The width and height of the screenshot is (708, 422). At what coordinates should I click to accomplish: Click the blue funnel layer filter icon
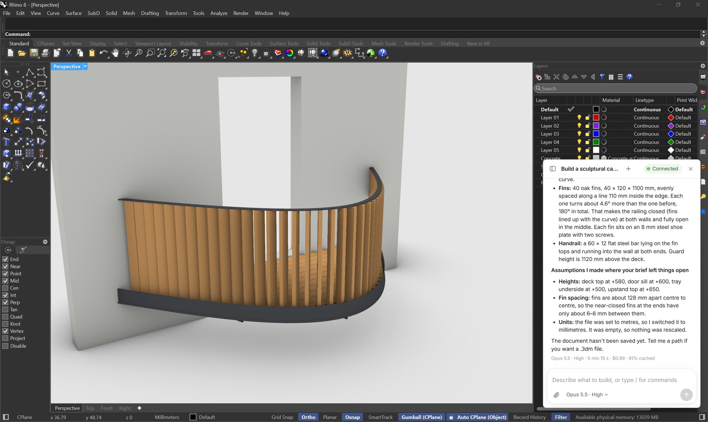click(x=602, y=77)
